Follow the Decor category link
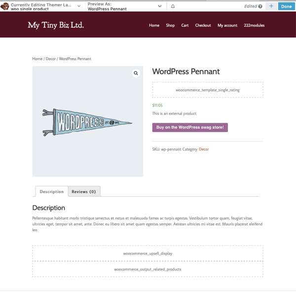 tap(204, 149)
